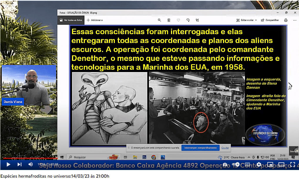Open video settings gear icon
Viewport: 299px width, 180px height.
(x=259, y=164)
